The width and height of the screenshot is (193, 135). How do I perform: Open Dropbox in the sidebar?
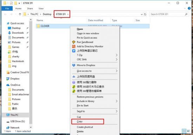click(x=15, y=79)
